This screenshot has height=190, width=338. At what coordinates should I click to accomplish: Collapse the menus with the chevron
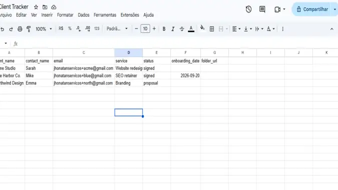click(x=332, y=29)
